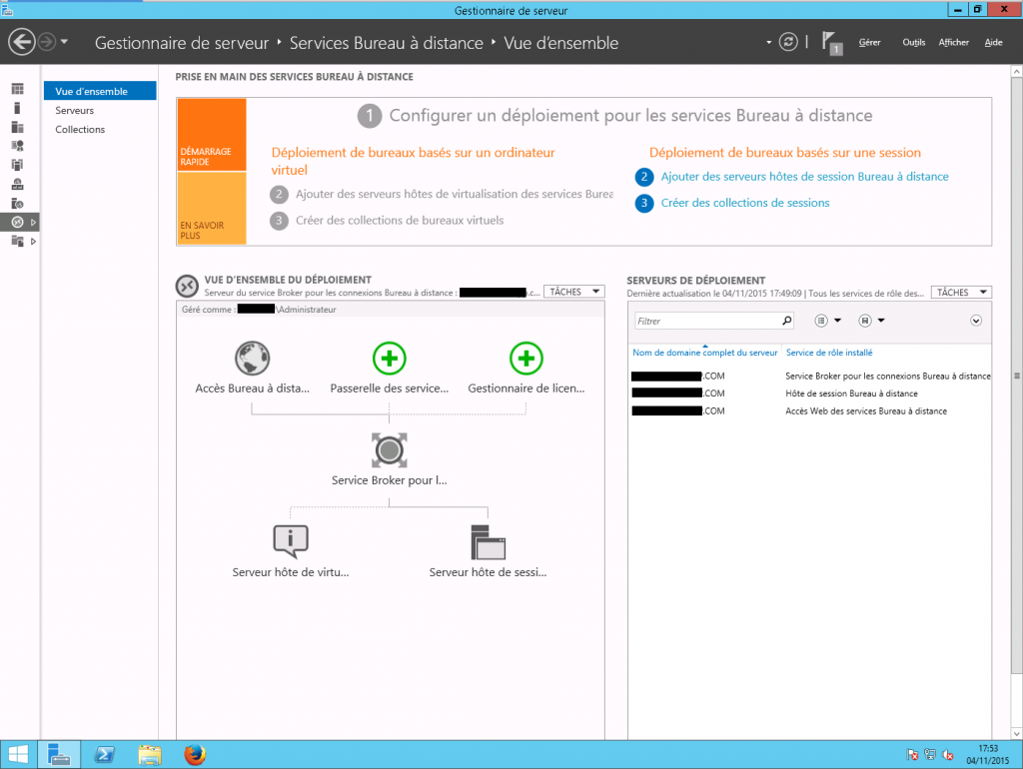The image size is (1023, 769).
Task: Select the Service Broker node icon
Action: [389, 449]
